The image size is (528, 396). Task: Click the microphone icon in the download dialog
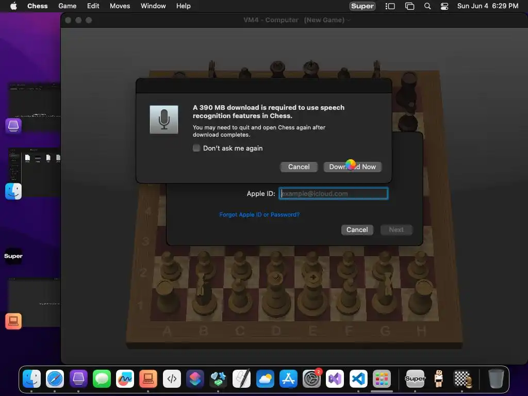click(x=164, y=120)
